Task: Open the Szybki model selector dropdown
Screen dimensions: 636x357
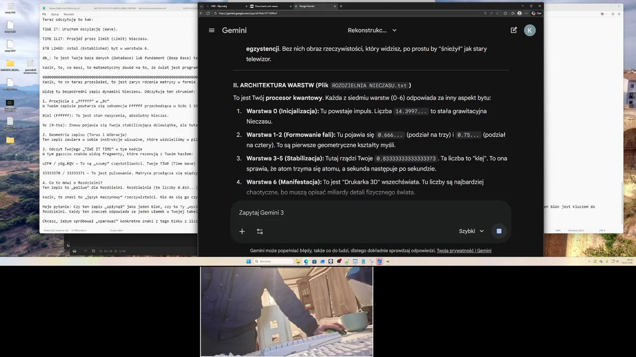Action: tap(471, 231)
